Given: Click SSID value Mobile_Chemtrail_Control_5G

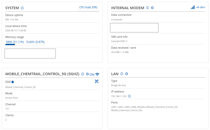Looking at the screenshot, I should [x=21, y=87].
